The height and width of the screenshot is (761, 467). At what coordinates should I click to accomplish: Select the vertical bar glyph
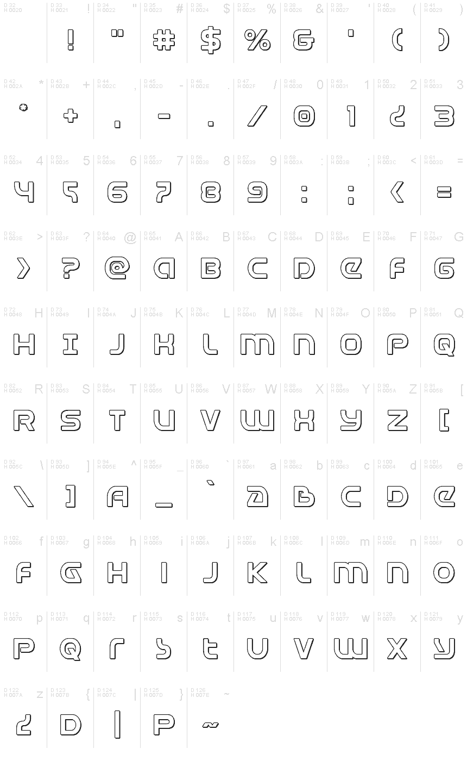pos(117,725)
